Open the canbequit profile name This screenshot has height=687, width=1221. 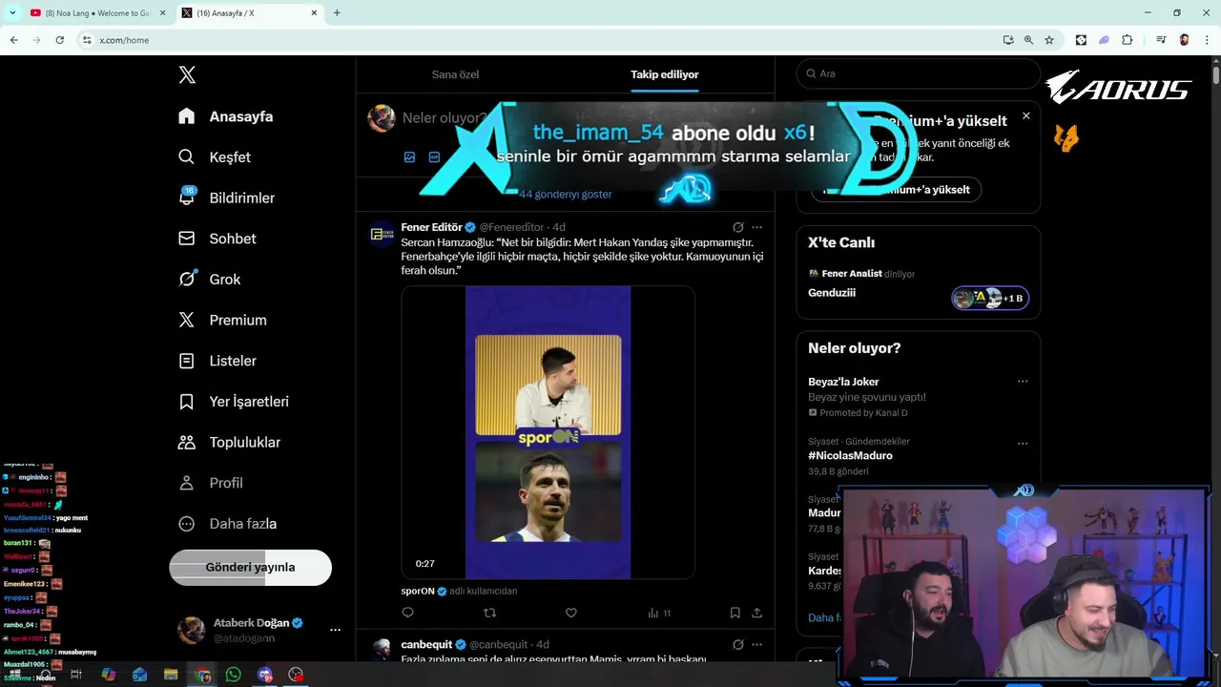click(426, 644)
